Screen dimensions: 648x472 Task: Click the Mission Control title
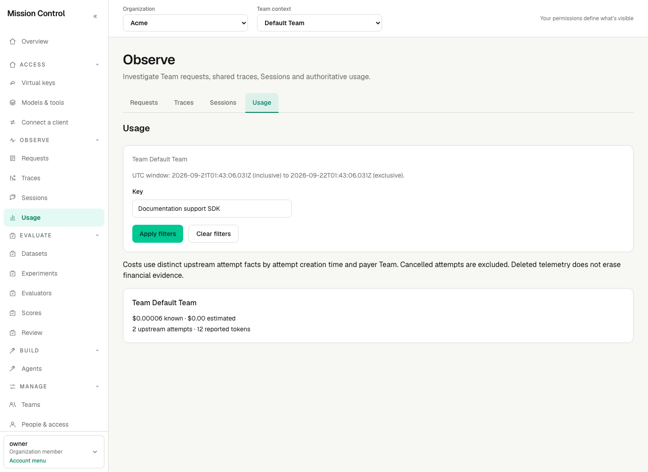tap(36, 13)
